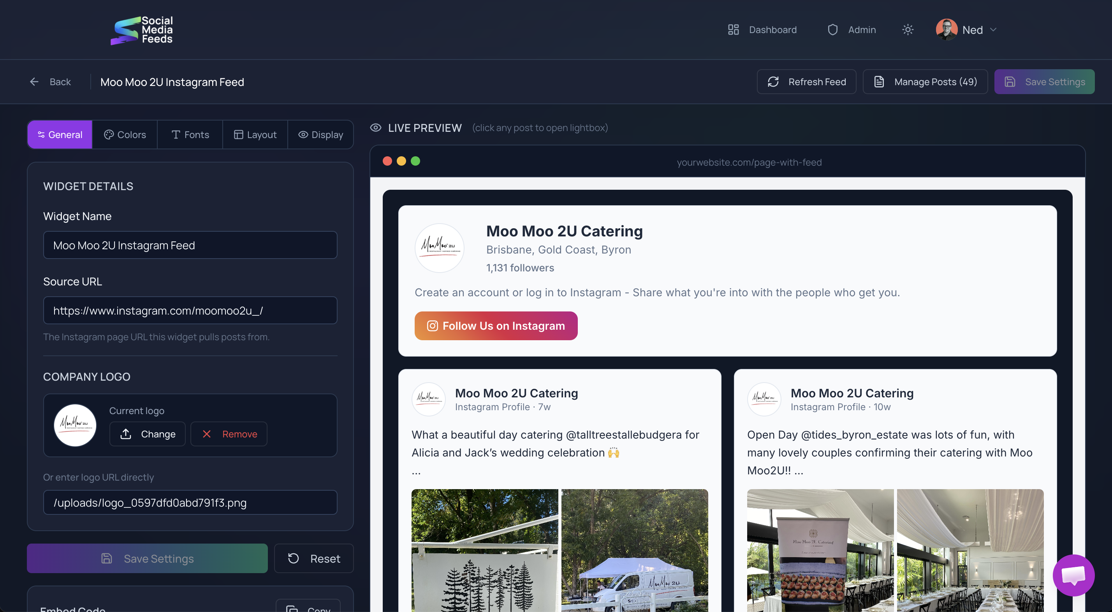Screen dimensions: 1112x612
Task: Click 'Brisbane, Gold Coast, Byron' location text
Action: pyautogui.click(x=559, y=250)
